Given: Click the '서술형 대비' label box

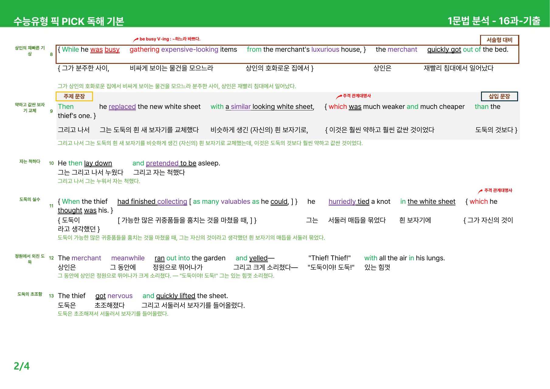Looking at the screenshot, I should click(499, 40).
